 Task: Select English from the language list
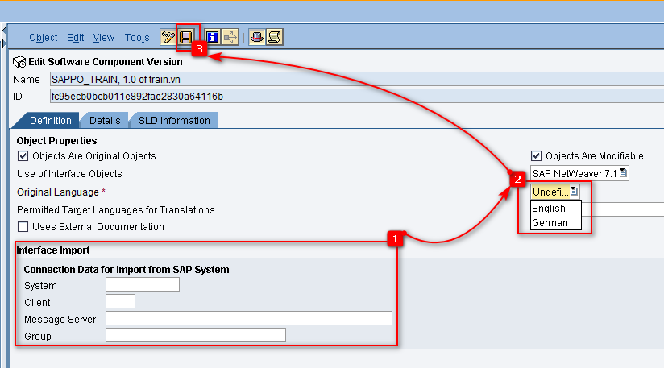point(549,209)
